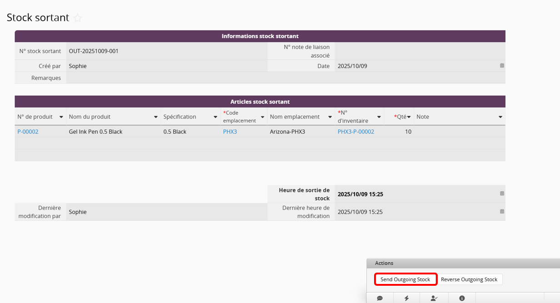Open calendar icon for Date field
Image resolution: width=560 pixels, height=303 pixels.
[502, 66]
